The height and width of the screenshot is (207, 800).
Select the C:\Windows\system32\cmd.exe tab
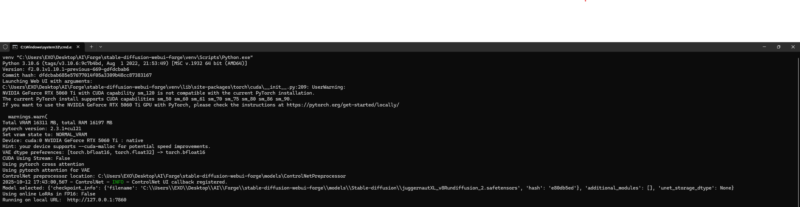click(x=46, y=47)
